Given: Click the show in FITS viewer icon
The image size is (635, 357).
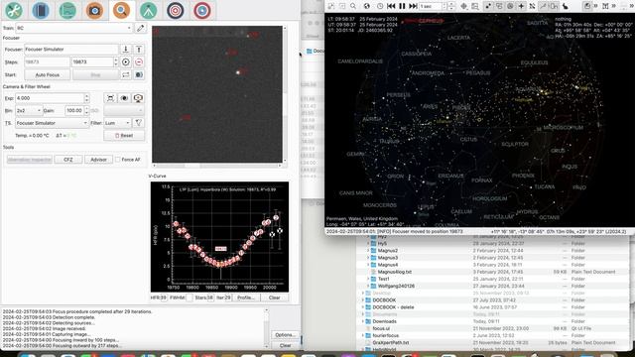Looking at the screenshot, I should [124, 98].
